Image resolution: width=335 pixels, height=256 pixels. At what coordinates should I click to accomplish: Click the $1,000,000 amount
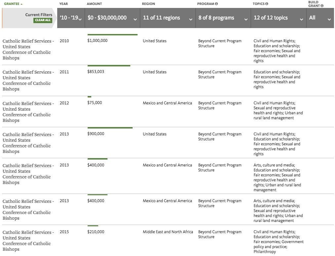pos(98,41)
